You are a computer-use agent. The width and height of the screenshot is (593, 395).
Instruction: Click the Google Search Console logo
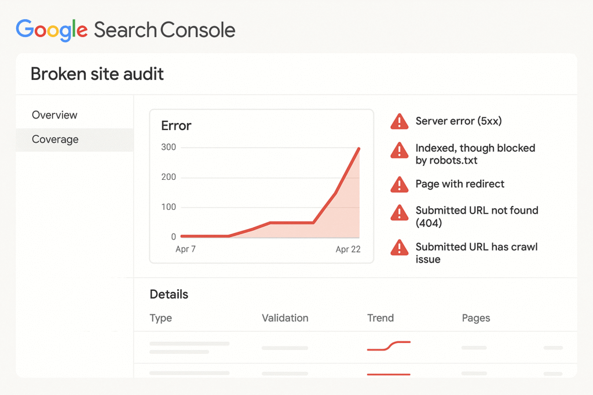(x=126, y=30)
